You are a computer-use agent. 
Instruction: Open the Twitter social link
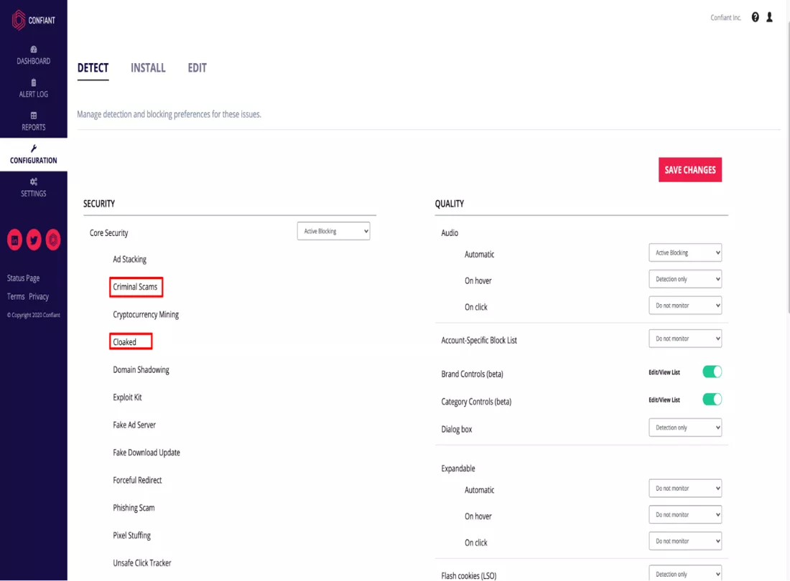click(x=34, y=240)
